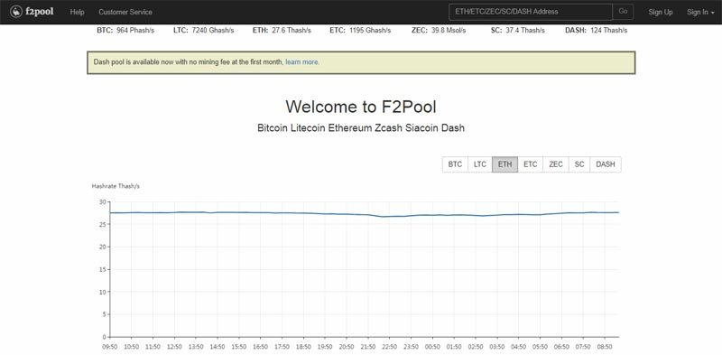Click the Hashrate Thash/s axis label
Viewport: 722px width, 355px height.
click(x=116, y=186)
